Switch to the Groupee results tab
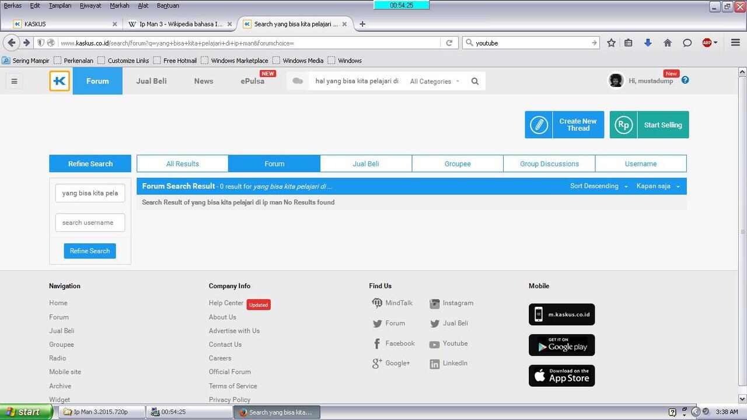The image size is (747, 420). (458, 164)
